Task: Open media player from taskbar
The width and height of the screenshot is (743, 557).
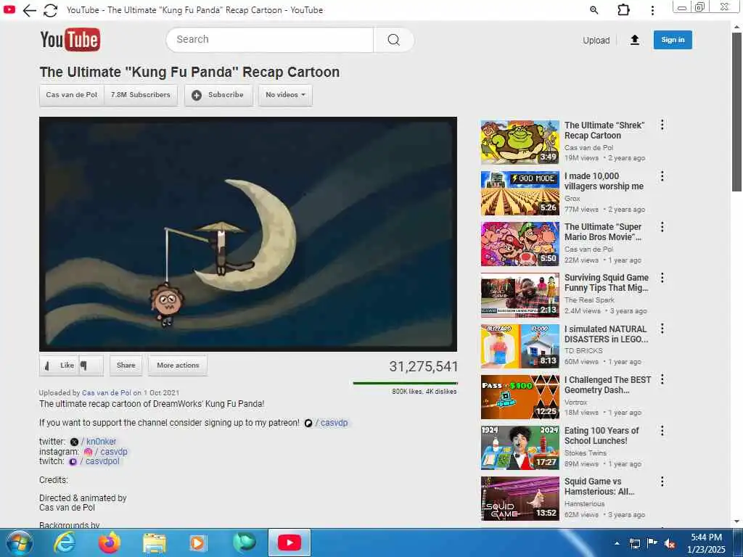Action: (197, 542)
